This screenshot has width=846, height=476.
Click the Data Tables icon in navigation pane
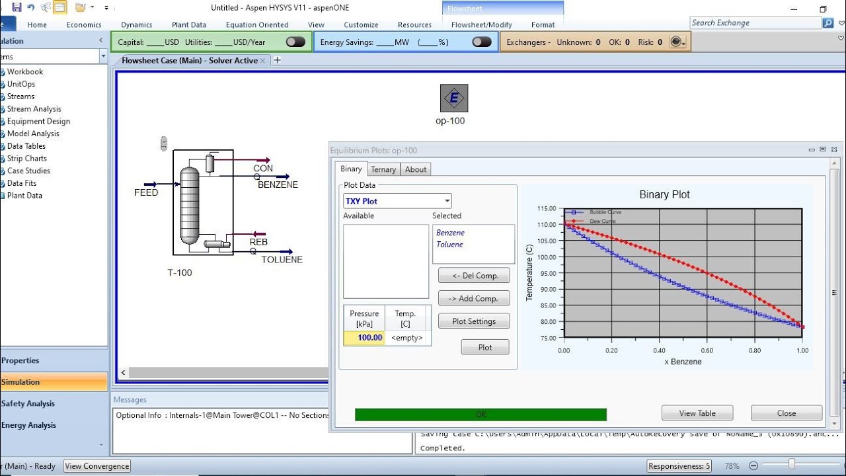click(x=2, y=146)
